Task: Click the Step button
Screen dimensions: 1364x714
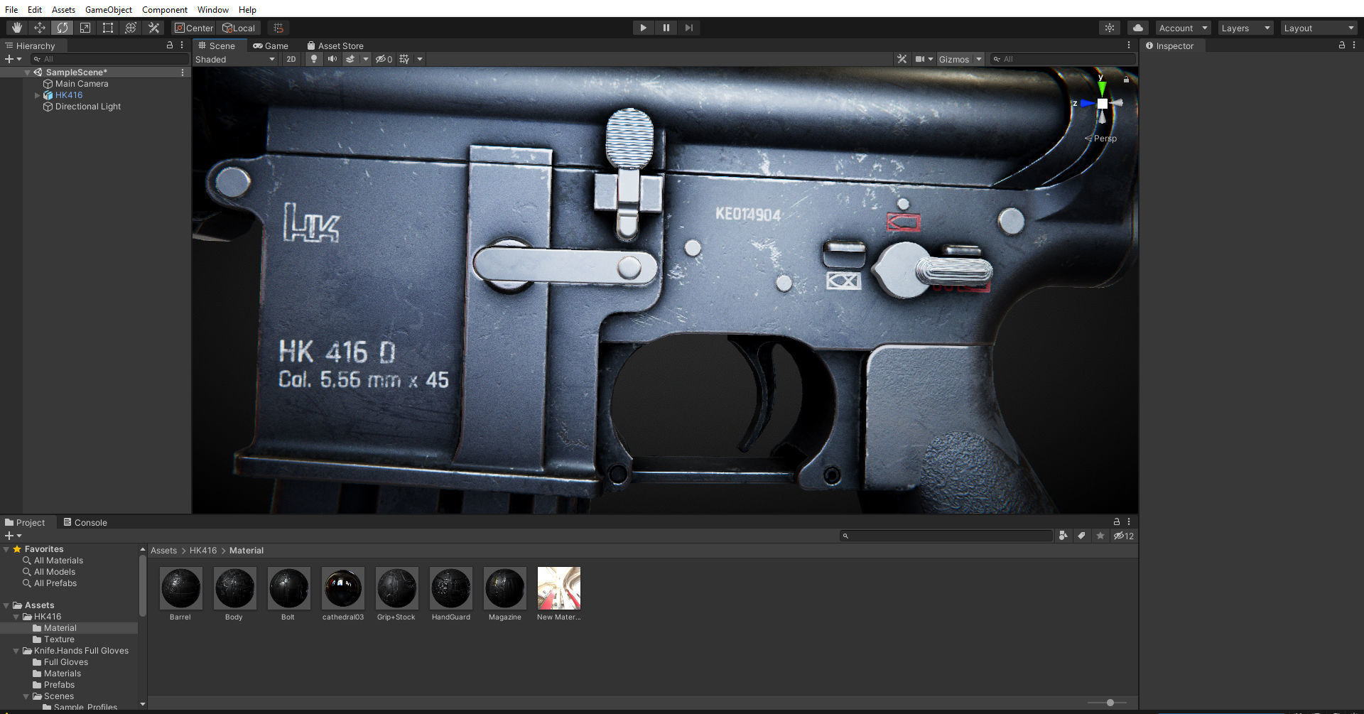Action: pos(688,28)
